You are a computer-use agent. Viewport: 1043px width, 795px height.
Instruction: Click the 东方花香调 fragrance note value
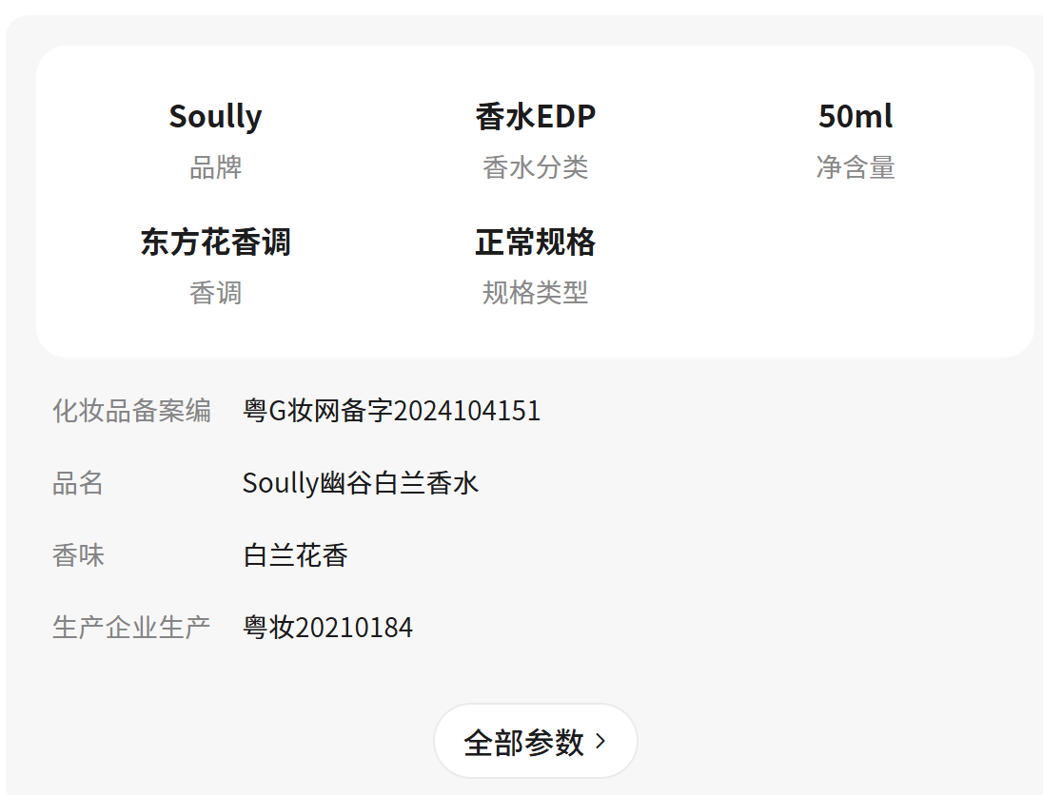[x=215, y=242]
